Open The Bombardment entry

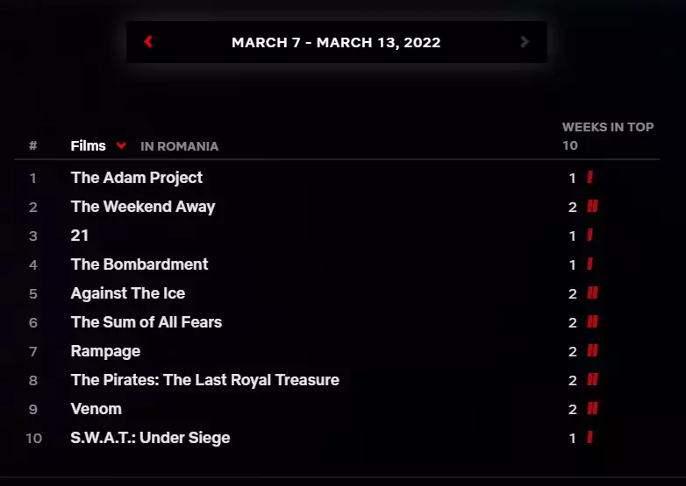(x=139, y=264)
